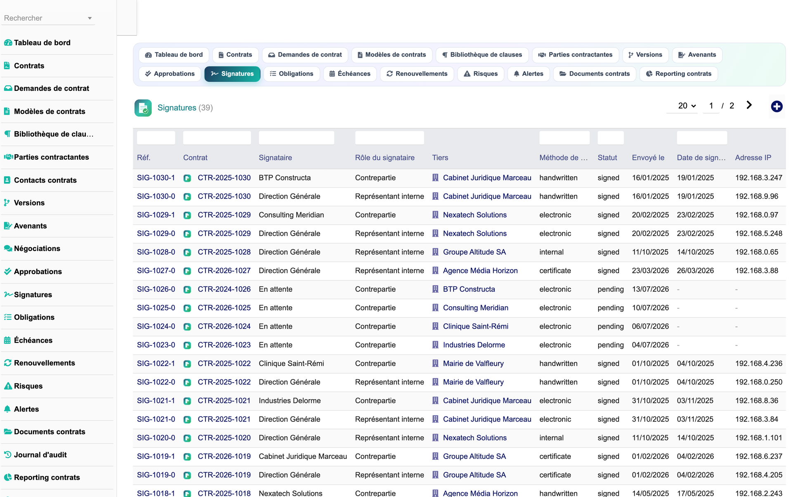Switch to the Obligations tab

click(x=291, y=74)
